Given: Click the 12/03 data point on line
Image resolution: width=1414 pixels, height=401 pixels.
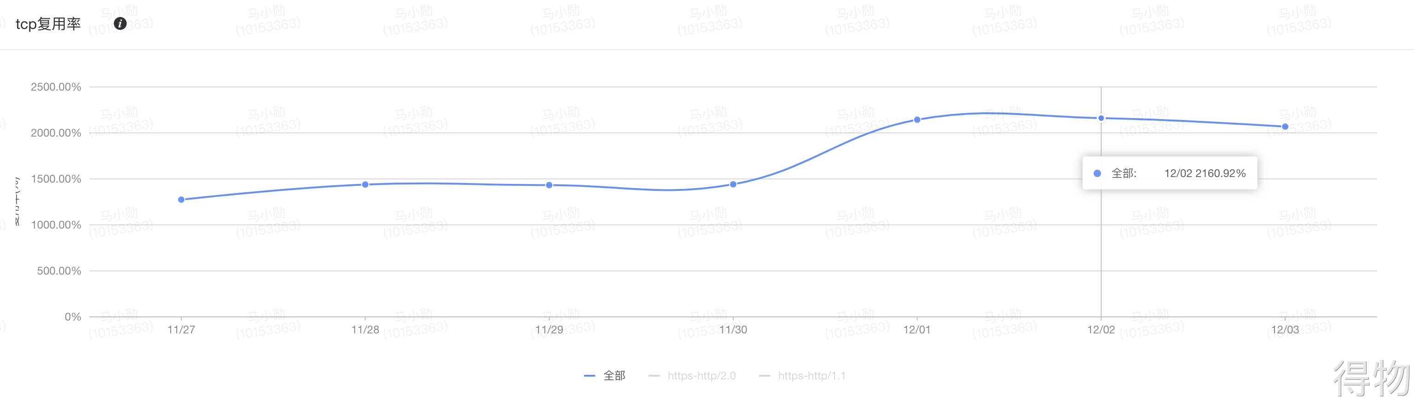Looking at the screenshot, I should [x=1285, y=127].
